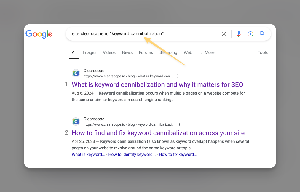
Task: Click the 'Apr 25, 2023' snippet date
Action: 83,142
